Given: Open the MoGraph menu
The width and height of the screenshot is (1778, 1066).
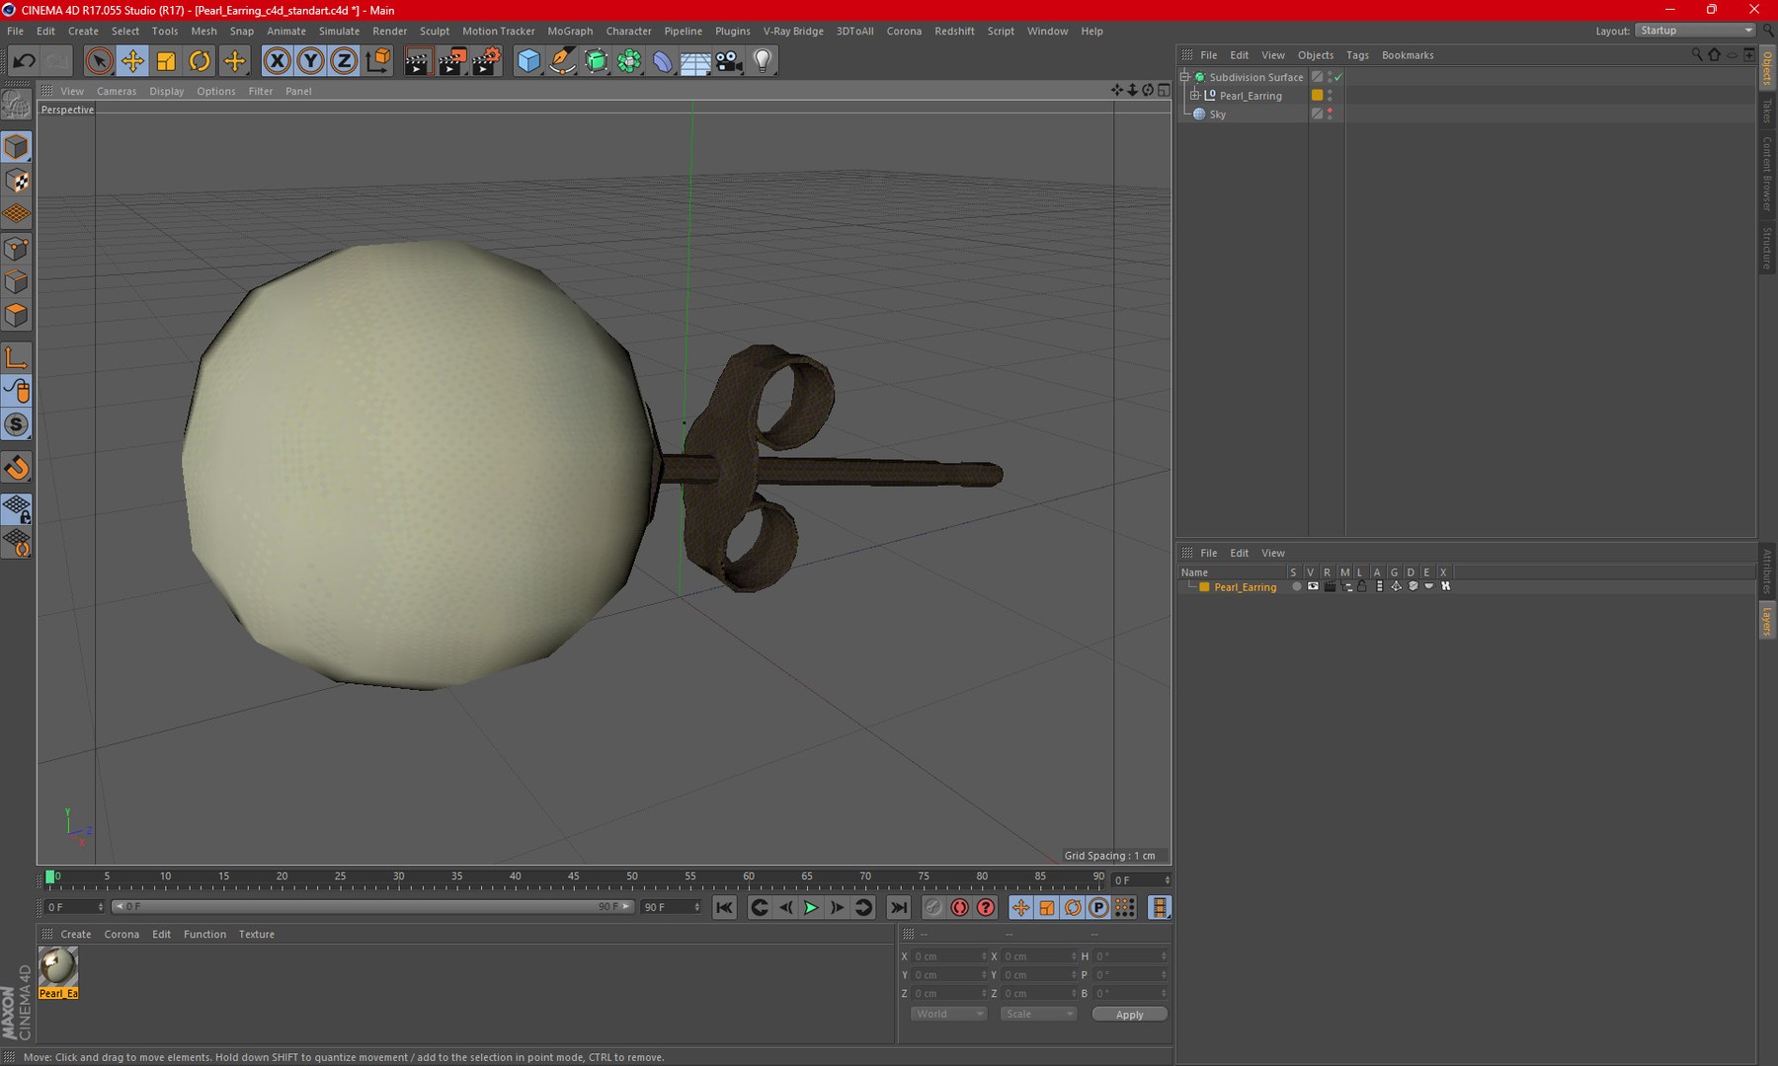Looking at the screenshot, I should pos(570,32).
